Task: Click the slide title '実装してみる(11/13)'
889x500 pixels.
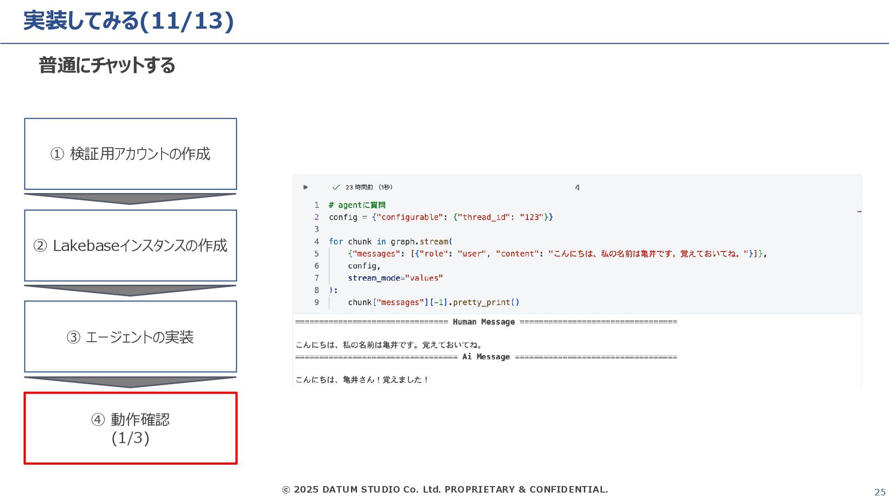Action: click(129, 21)
